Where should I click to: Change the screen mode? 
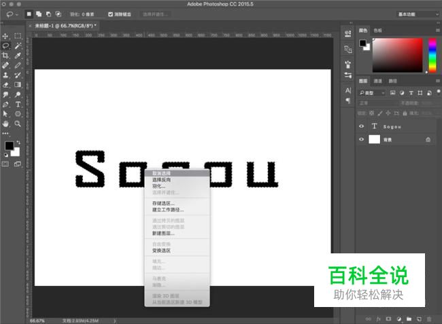coord(18,164)
